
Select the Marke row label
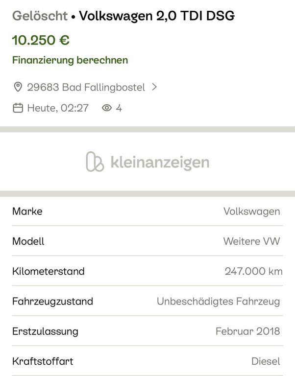[27, 211]
